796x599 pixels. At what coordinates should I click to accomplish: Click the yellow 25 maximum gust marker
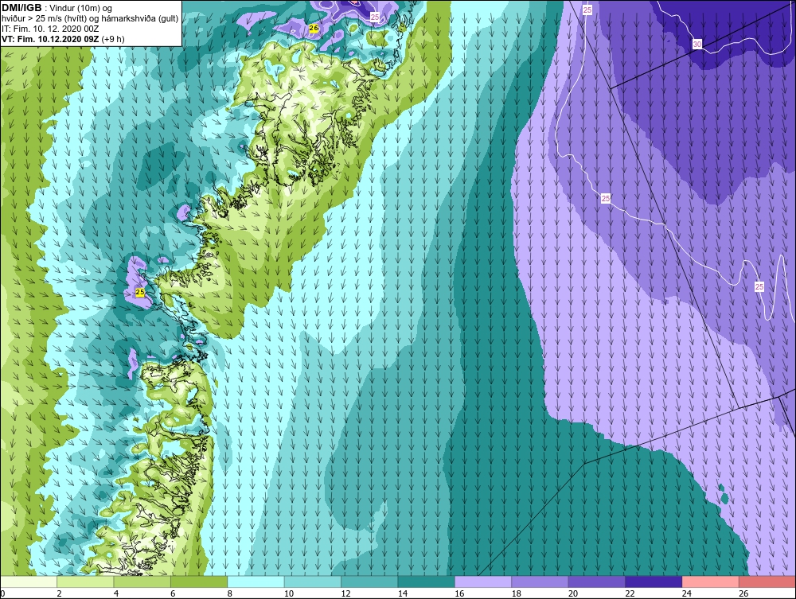tap(140, 292)
